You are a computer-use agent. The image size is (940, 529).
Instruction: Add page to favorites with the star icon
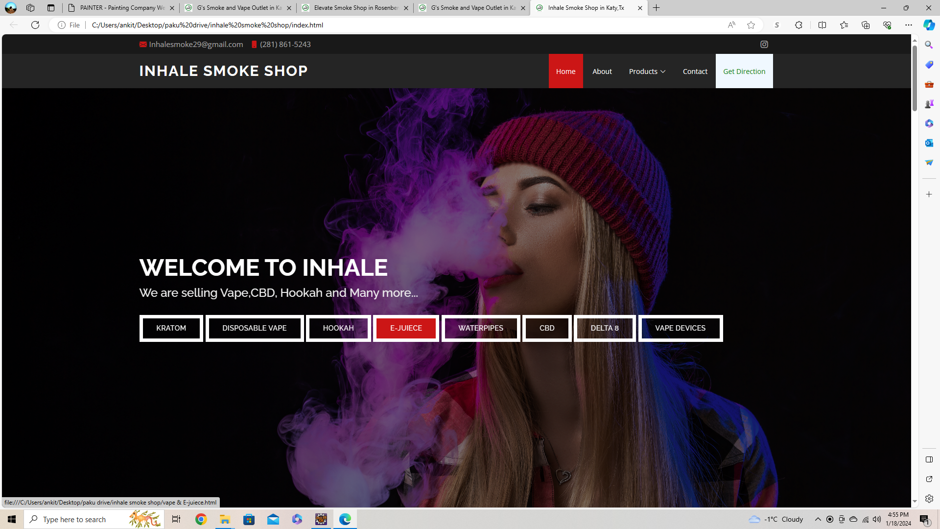751,25
